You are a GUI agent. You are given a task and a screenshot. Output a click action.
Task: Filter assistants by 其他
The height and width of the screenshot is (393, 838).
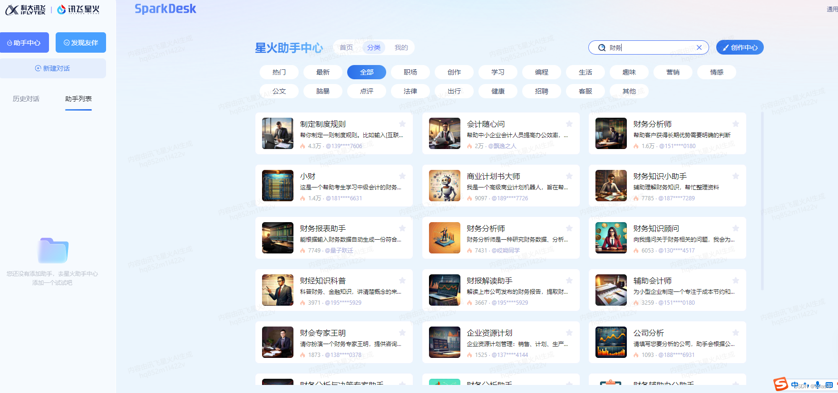(x=629, y=91)
